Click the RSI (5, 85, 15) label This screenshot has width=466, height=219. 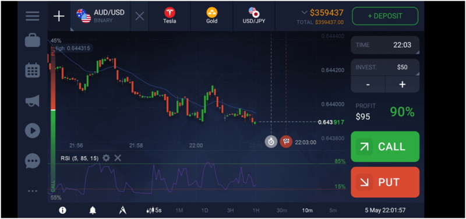(79, 158)
